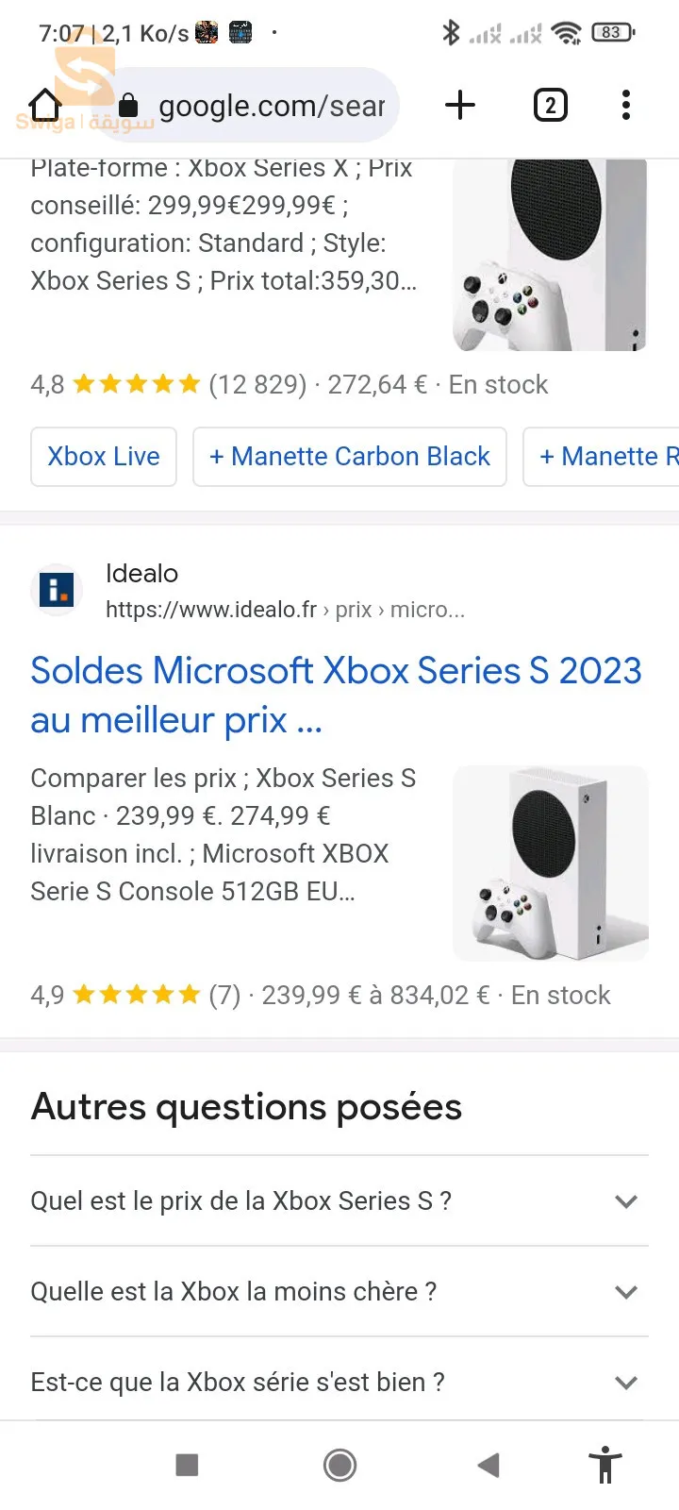Open the tab switcher showing 2 tabs
The height and width of the screenshot is (1510, 679).
[x=551, y=105]
